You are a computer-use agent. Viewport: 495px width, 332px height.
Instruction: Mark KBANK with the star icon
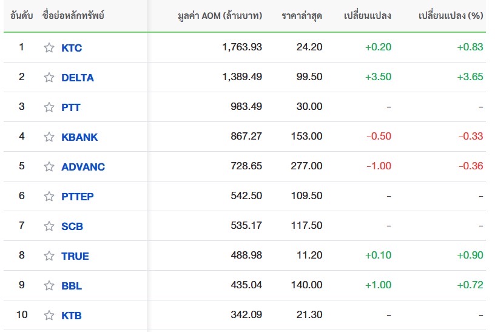49,137
